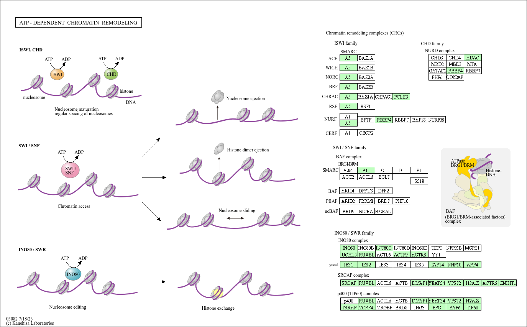The image size is (527, 327).
Task: Select the yellow histone exchange nucleosome
Action: (x=218, y=292)
